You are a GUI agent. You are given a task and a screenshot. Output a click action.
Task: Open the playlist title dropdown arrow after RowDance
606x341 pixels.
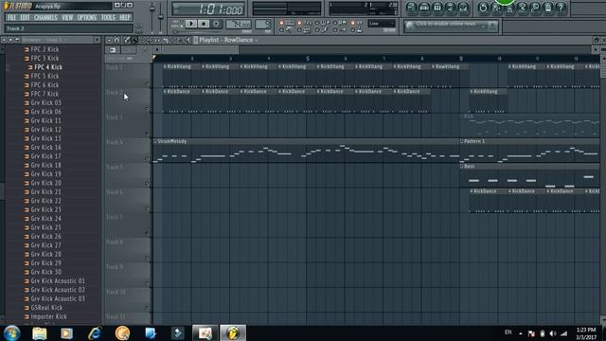tap(257, 40)
